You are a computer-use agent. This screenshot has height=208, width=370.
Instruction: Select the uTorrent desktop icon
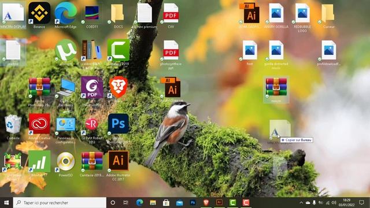click(65, 53)
